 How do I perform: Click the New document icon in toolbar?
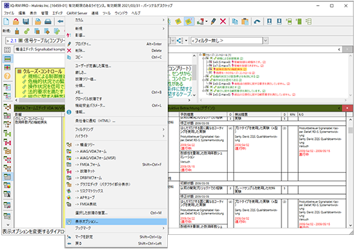(6, 21)
